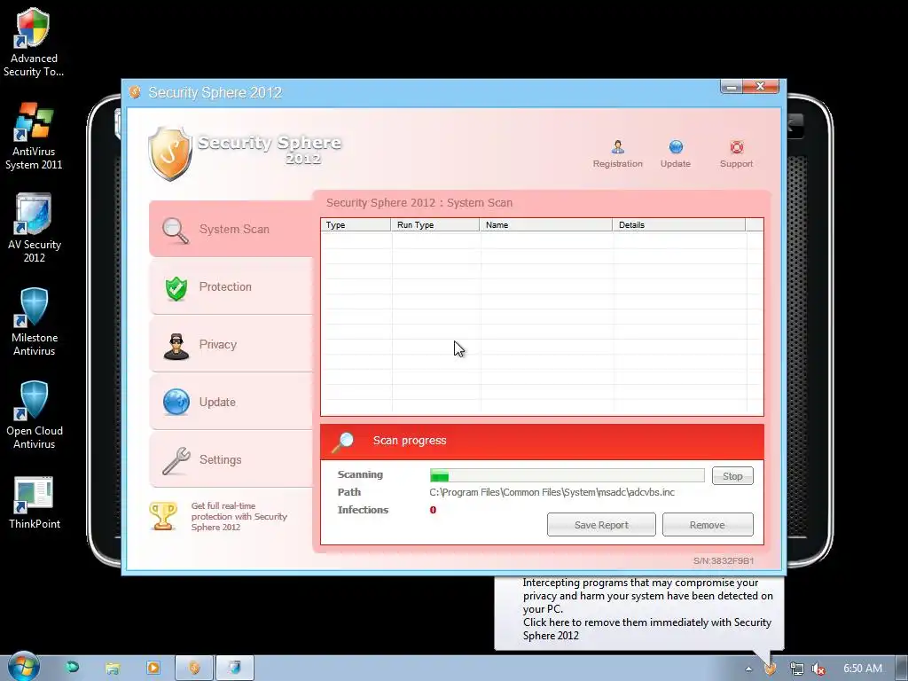The height and width of the screenshot is (681, 908).
Task: Click the Show desktop button
Action: [902, 668]
